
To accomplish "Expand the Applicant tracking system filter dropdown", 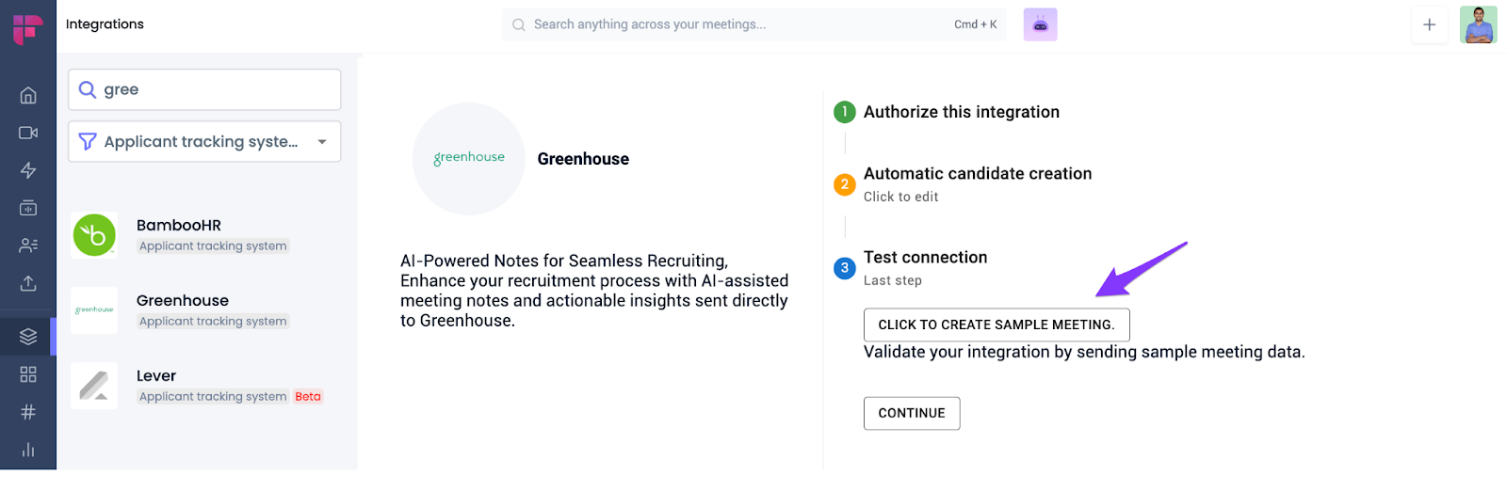I will pos(204,141).
